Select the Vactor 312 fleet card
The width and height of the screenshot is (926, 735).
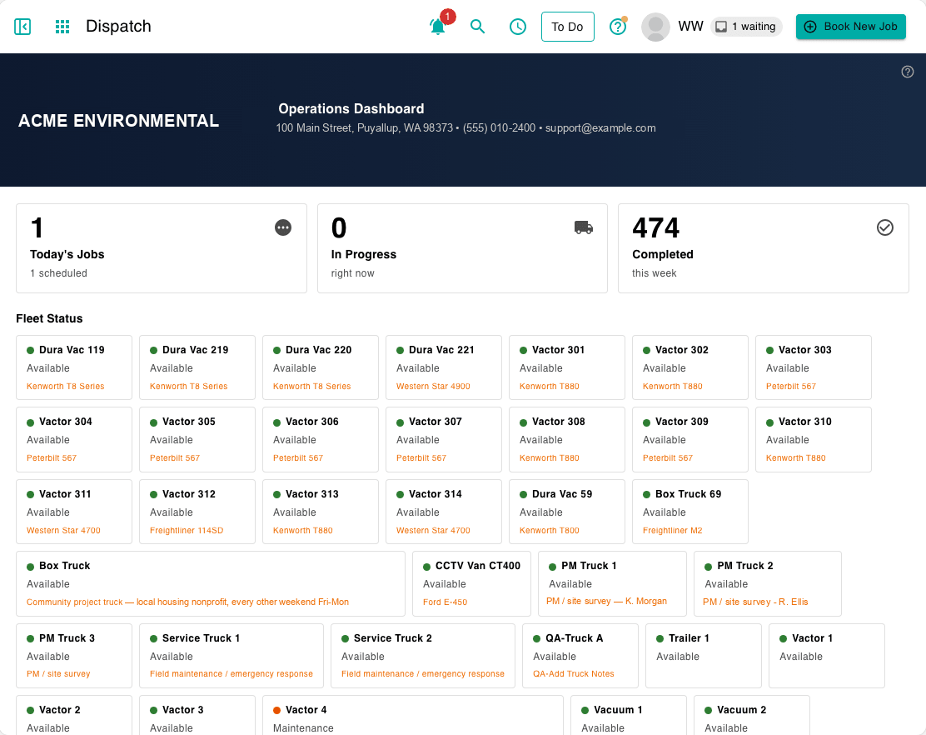(197, 512)
